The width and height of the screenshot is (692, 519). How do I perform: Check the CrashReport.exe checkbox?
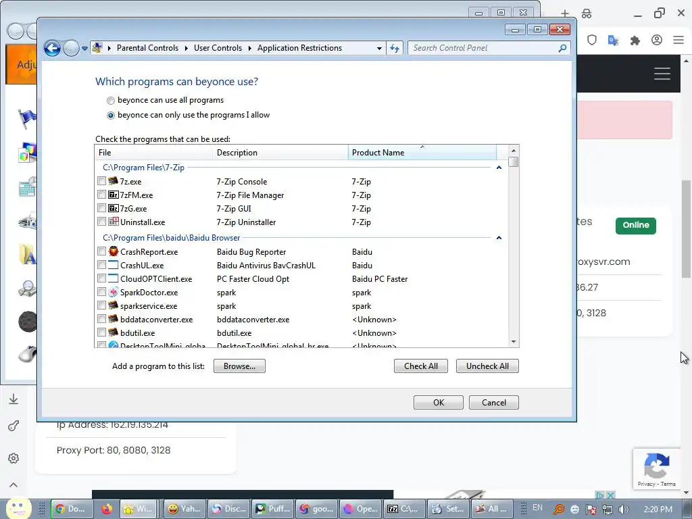(x=101, y=251)
